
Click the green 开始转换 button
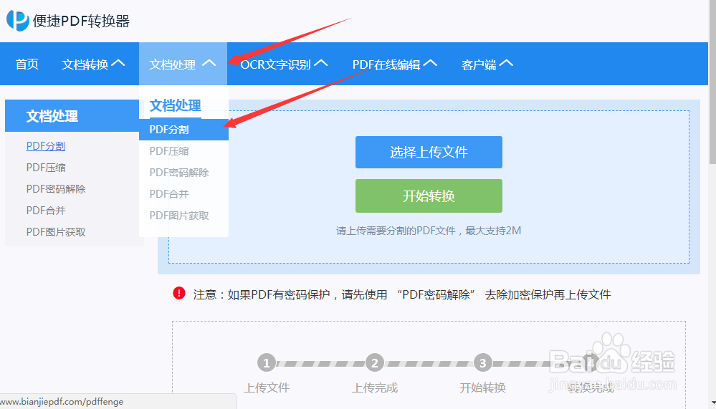[429, 196]
